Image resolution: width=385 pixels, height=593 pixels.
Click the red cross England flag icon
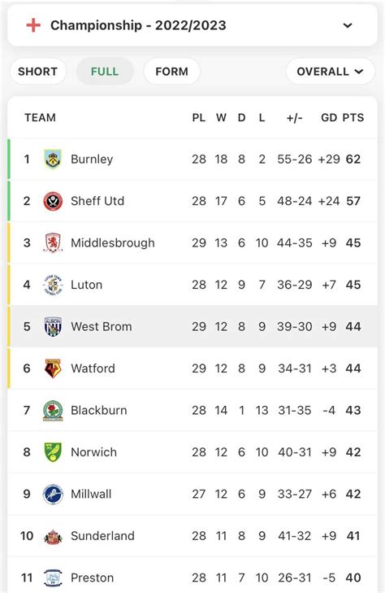point(33,25)
